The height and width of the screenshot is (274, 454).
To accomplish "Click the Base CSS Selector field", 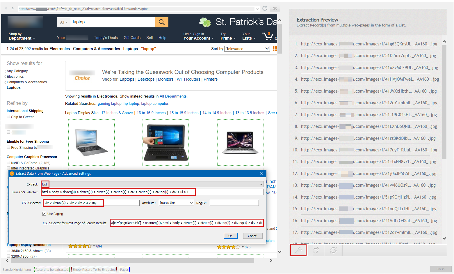I will (152, 192).
